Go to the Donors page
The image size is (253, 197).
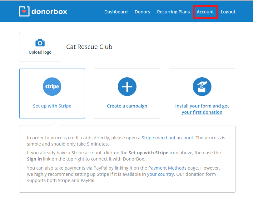[142, 12]
